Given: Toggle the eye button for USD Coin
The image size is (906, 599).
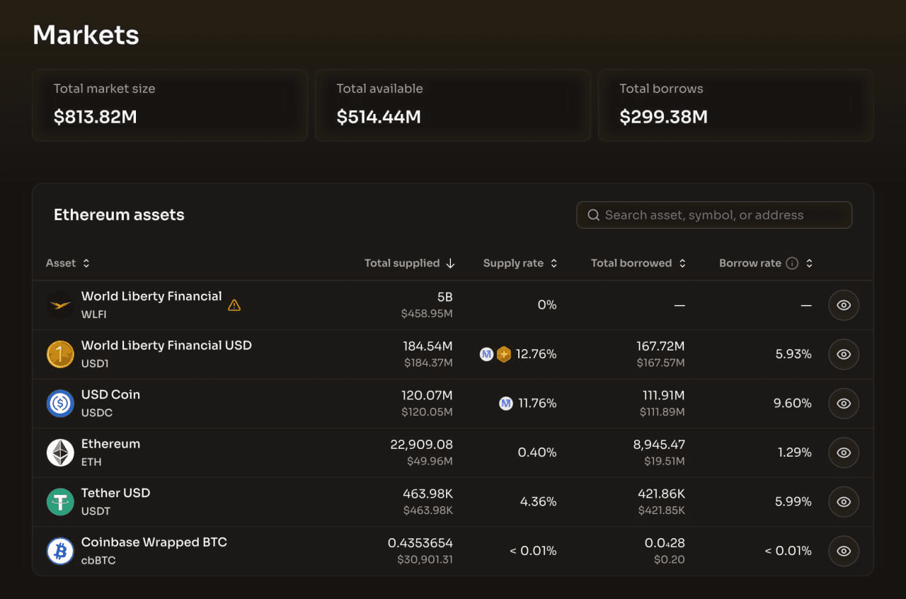Looking at the screenshot, I should click(843, 404).
